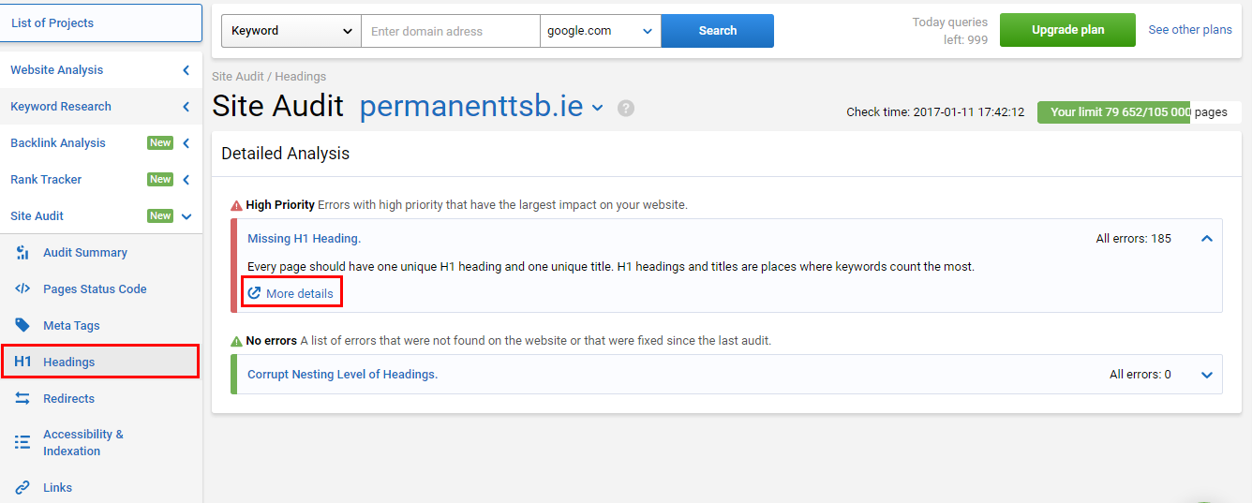
Task: Expand the Corrupt Nesting Level panel
Action: [x=1207, y=375]
